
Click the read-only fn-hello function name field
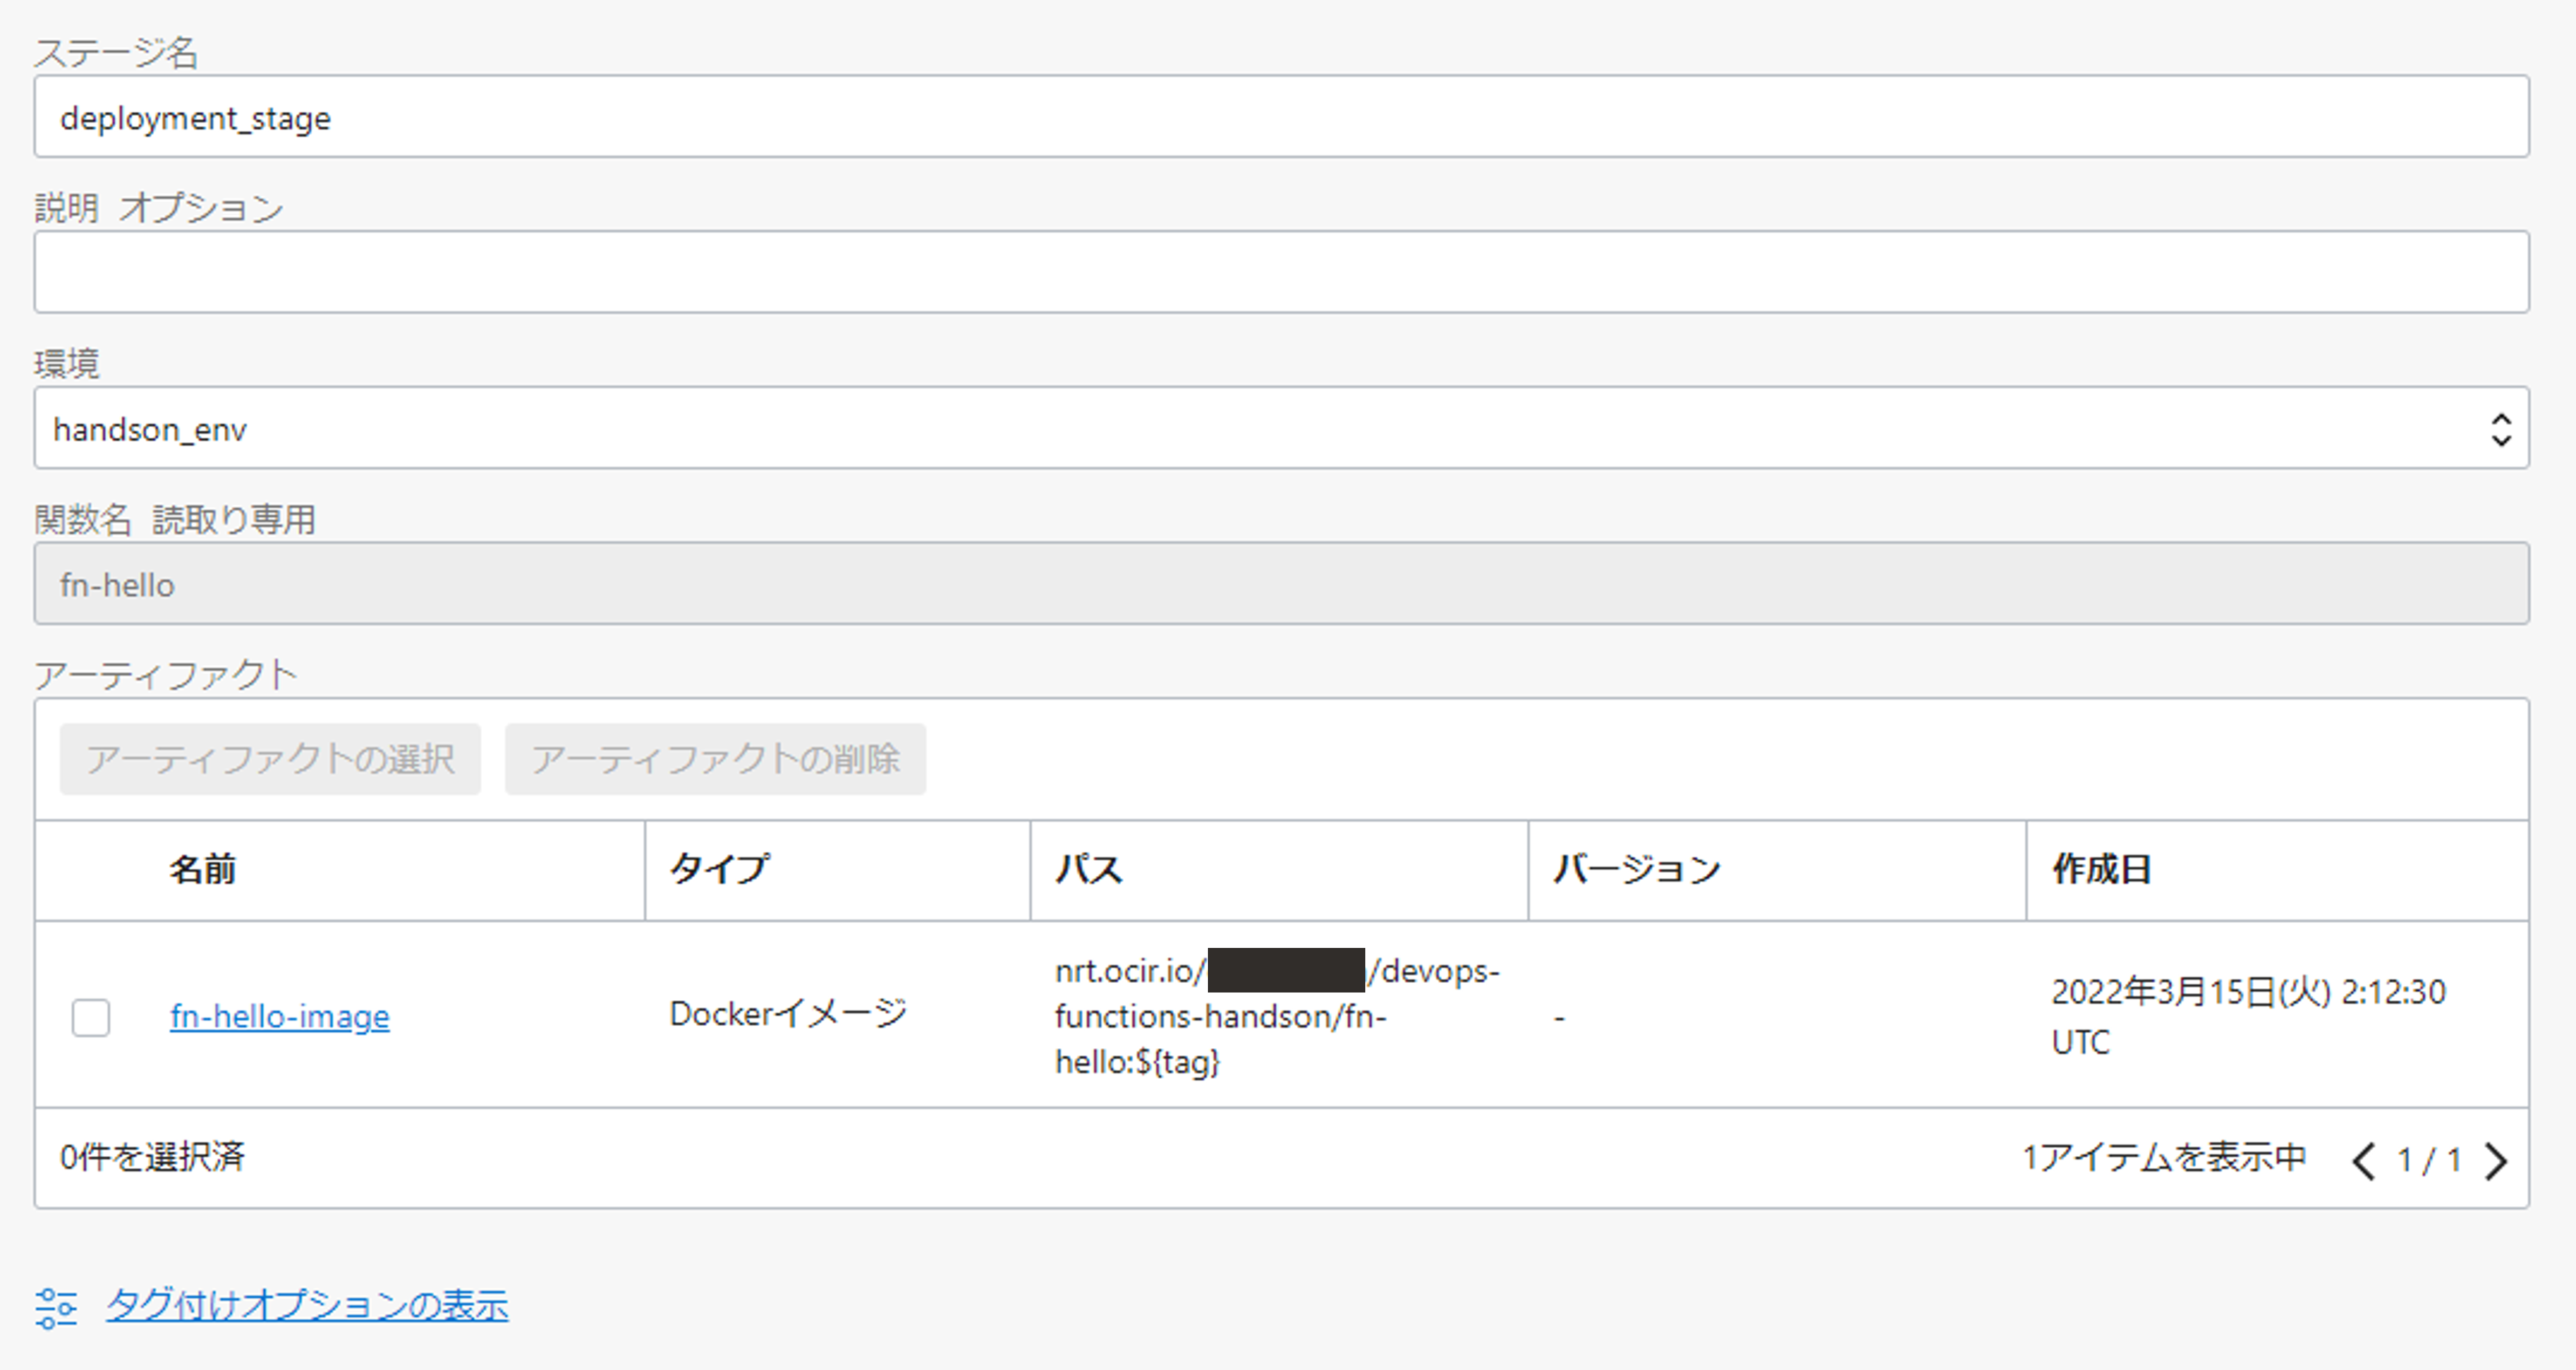[1280, 584]
